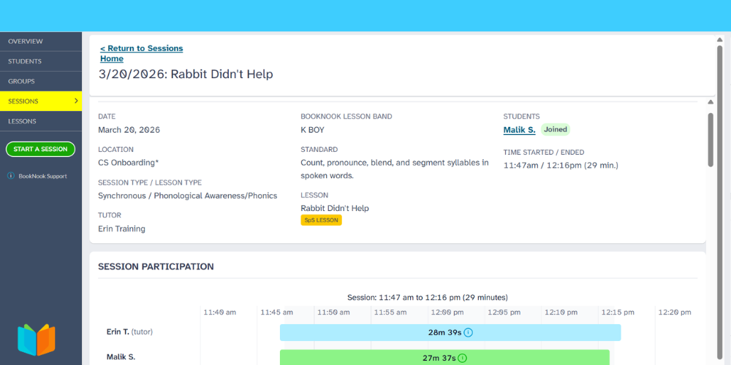
Task: Click the Start a Session button
Action: point(40,149)
